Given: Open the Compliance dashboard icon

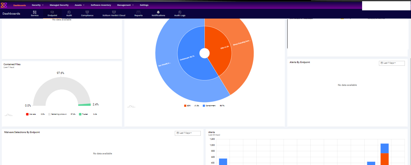Looking at the screenshot, I should pyautogui.click(x=87, y=12).
